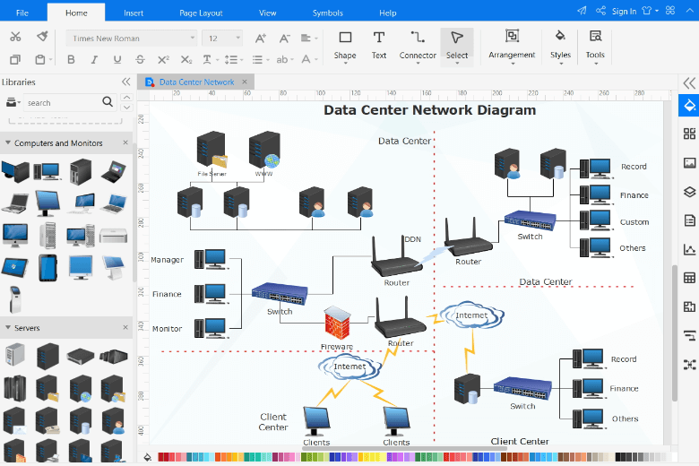Toggle Subscript formatting

(x=186, y=59)
